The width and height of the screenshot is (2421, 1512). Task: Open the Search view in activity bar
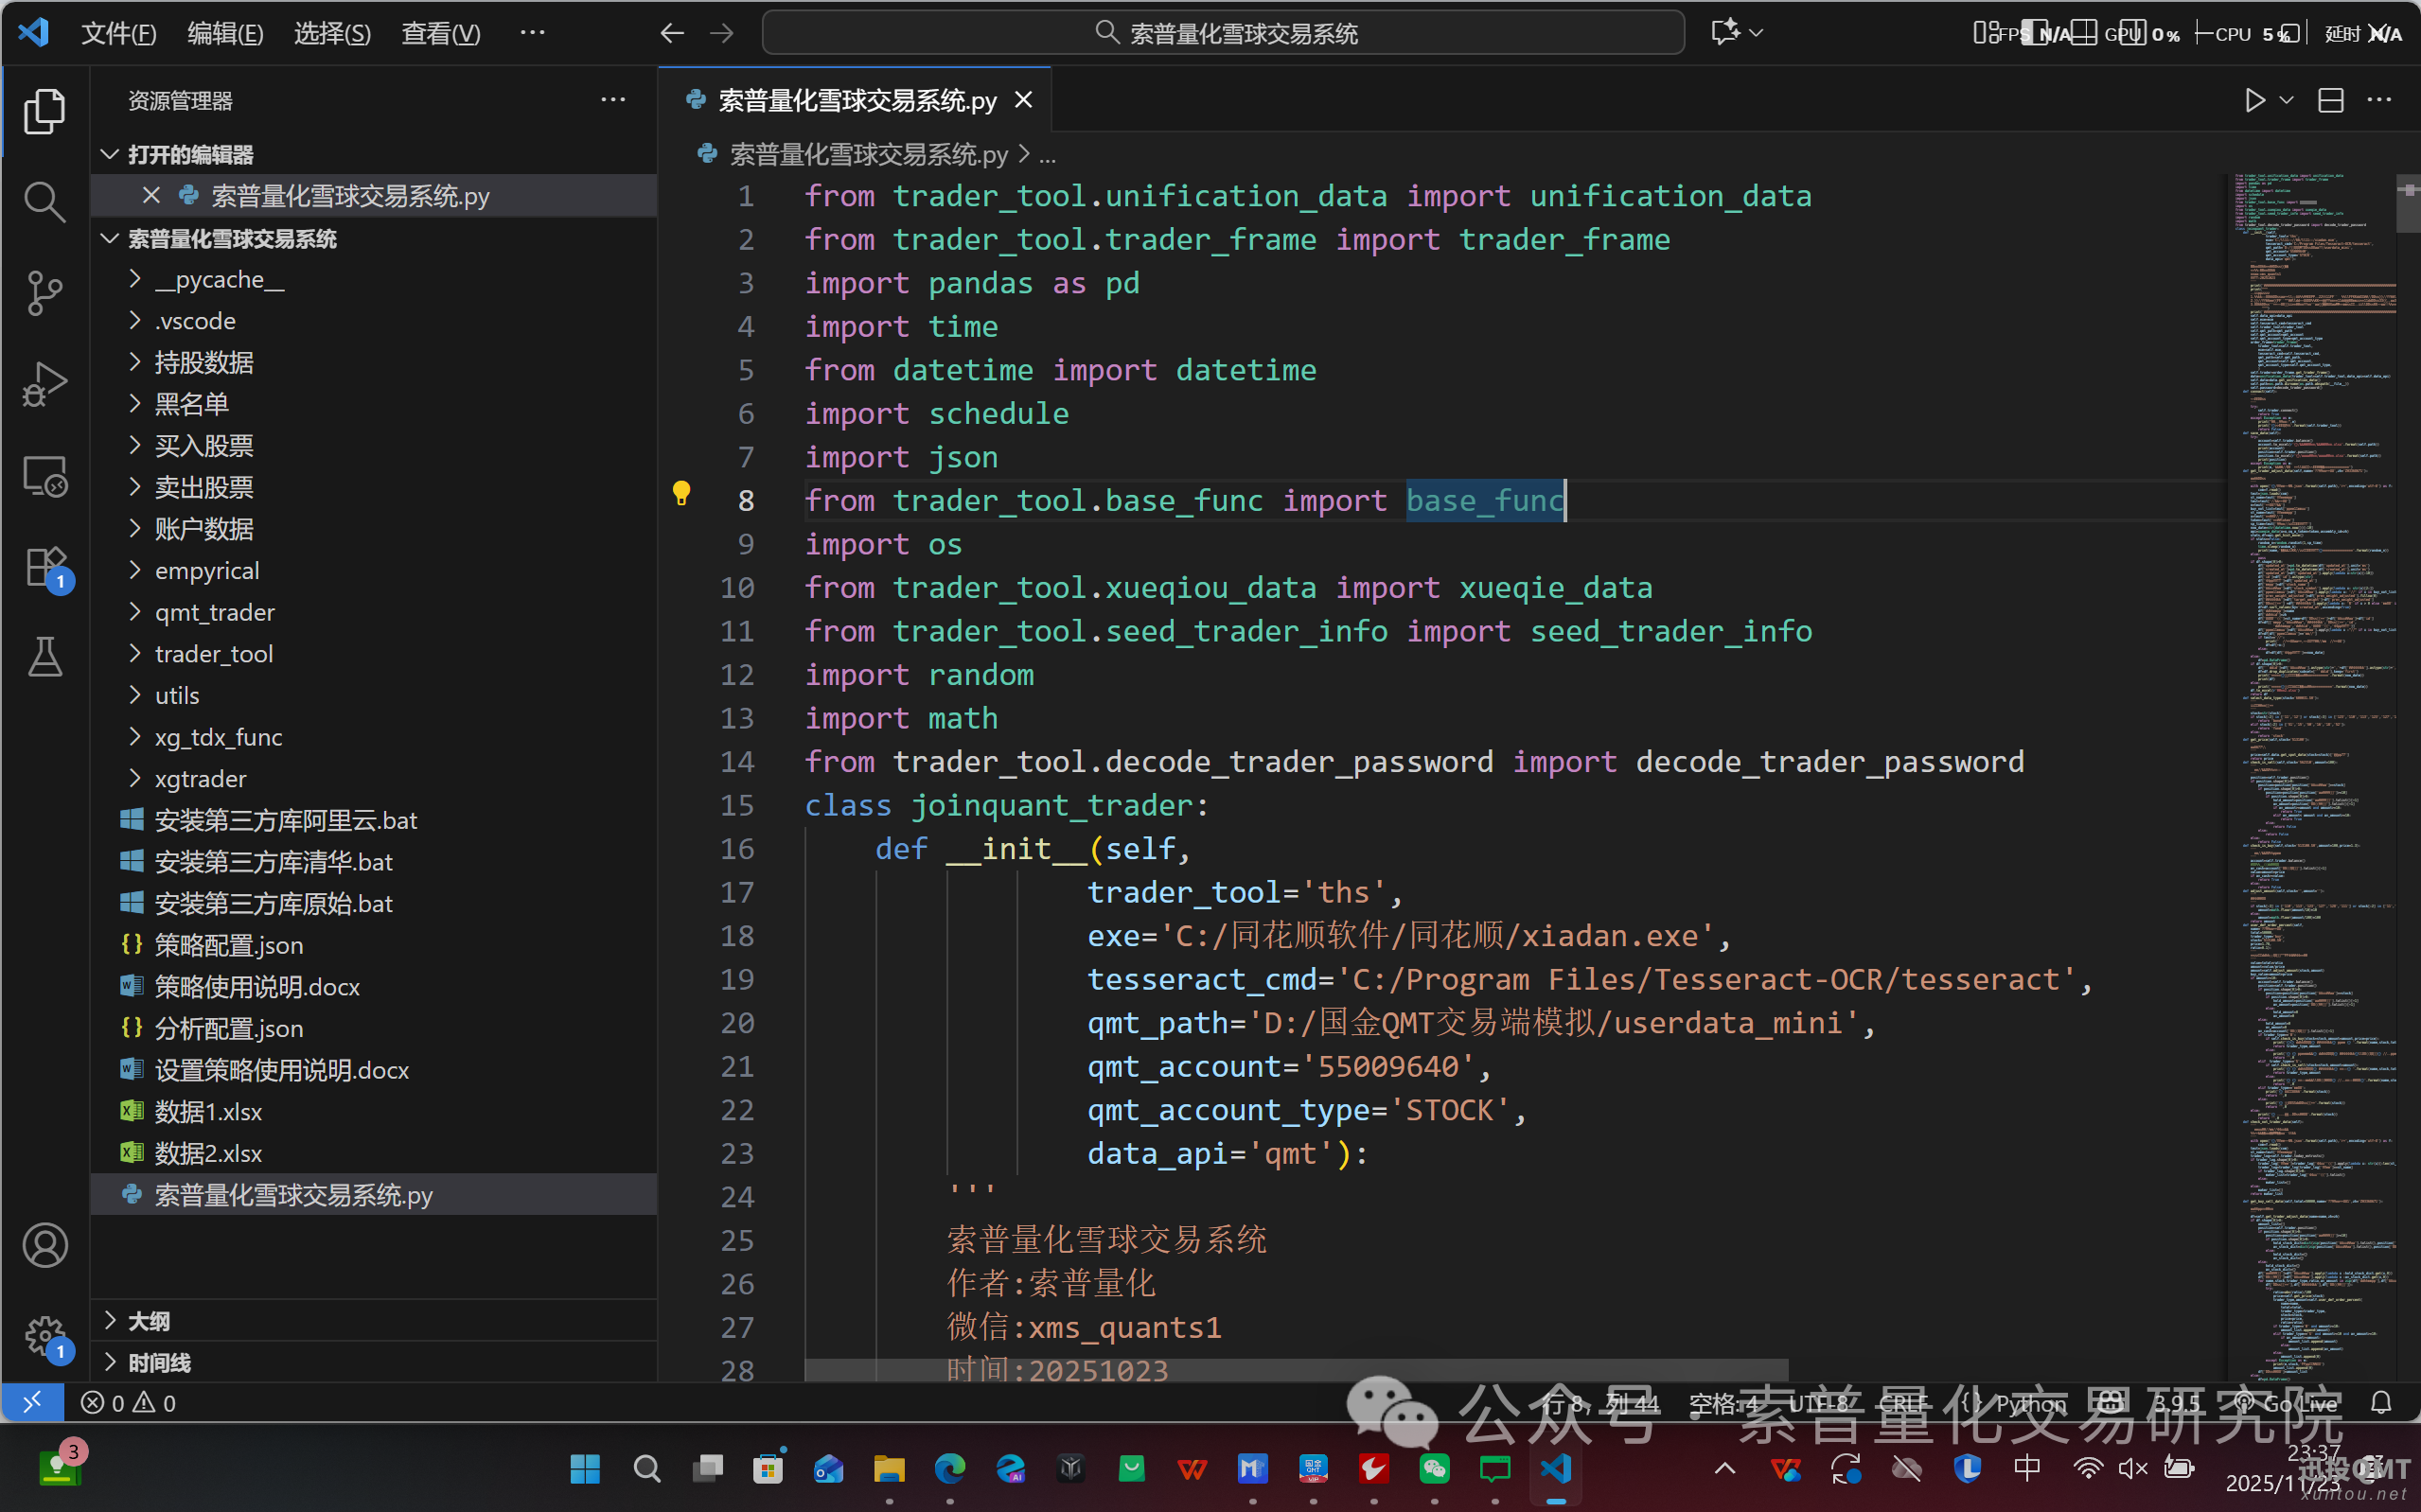(x=44, y=201)
